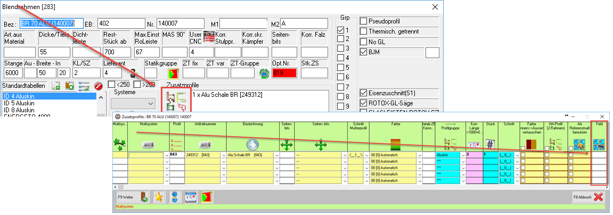Click the red-green Statikgruppe chart icon
613x215 pixels.
[x=173, y=73]
